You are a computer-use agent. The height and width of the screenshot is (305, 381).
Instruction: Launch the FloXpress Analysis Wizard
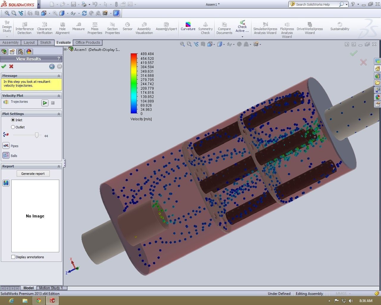pyautogui.click(x=287, y=30)
